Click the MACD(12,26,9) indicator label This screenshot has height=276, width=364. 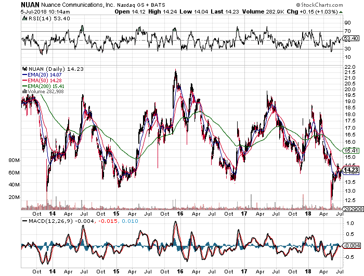[51, 221]
